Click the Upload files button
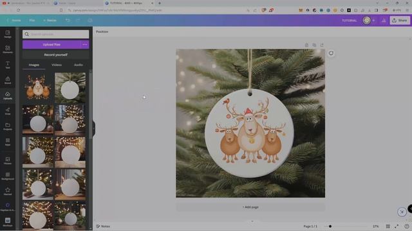The width and height of the screenshot is (412, 231). click(51, 44)
